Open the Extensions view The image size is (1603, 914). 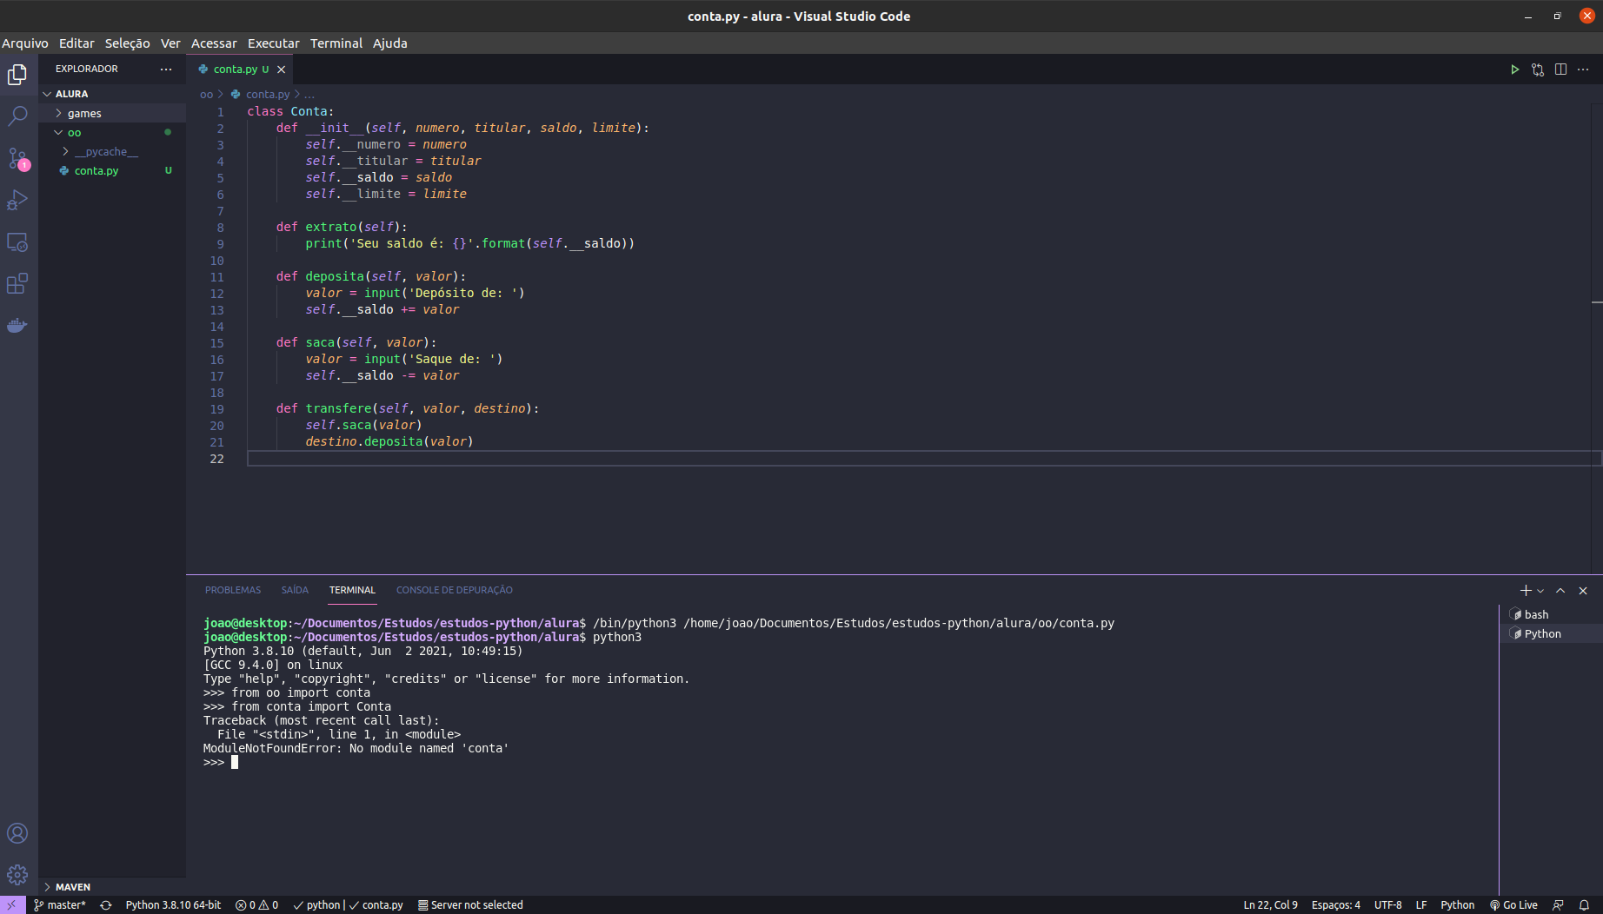pyautogui.click(x=17, y=283)
